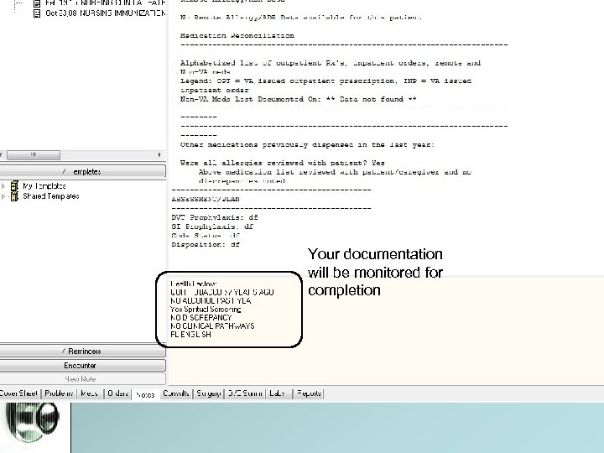604x453 pixels.
Task: Switch to the Surgery tab
Action: coord(208,393)
